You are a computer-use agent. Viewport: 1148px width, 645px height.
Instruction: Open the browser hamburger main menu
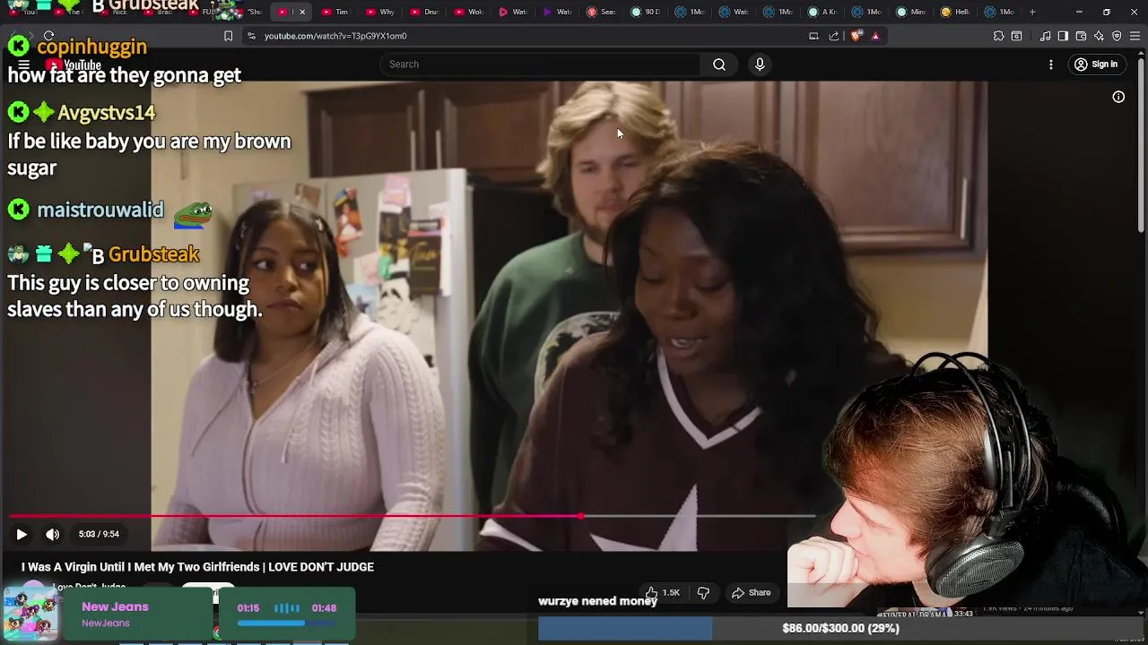click(1135, 36)
